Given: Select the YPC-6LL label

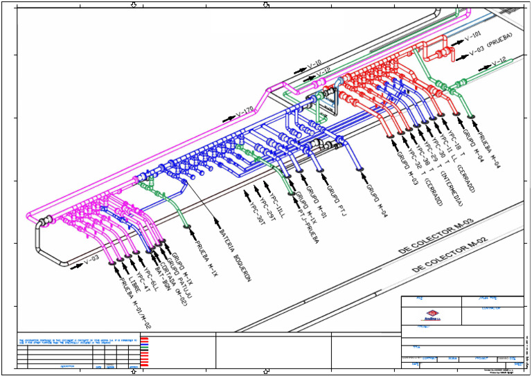Looking at the screenshot, I should pos(151,279).
